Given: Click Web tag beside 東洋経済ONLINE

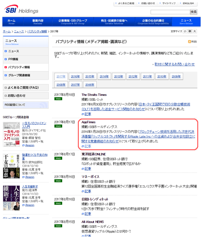Looking at the screenshot, I should click(x=58, y=158).
